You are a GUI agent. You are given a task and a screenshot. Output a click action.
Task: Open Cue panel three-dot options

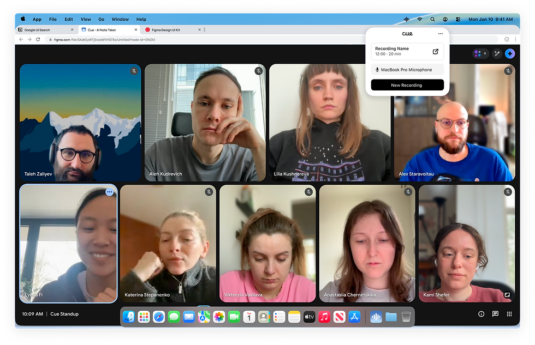coord(441,34)
